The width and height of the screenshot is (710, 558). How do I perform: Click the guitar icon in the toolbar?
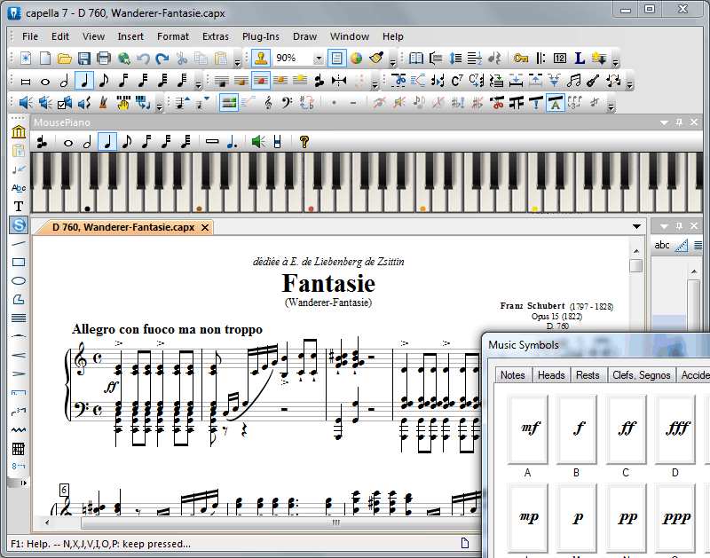coord(593,81)
